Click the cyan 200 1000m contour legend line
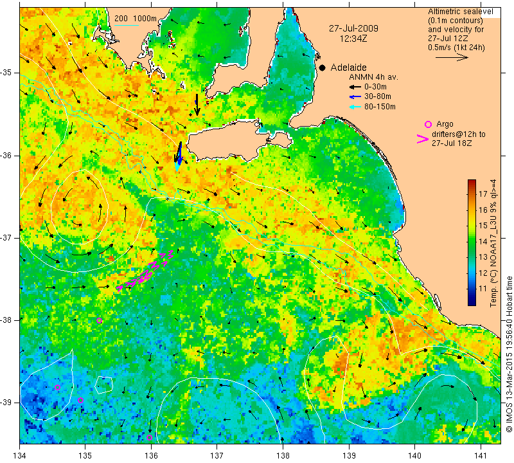Viewport: 514px width, 463px height. click(x=127, y=25)
